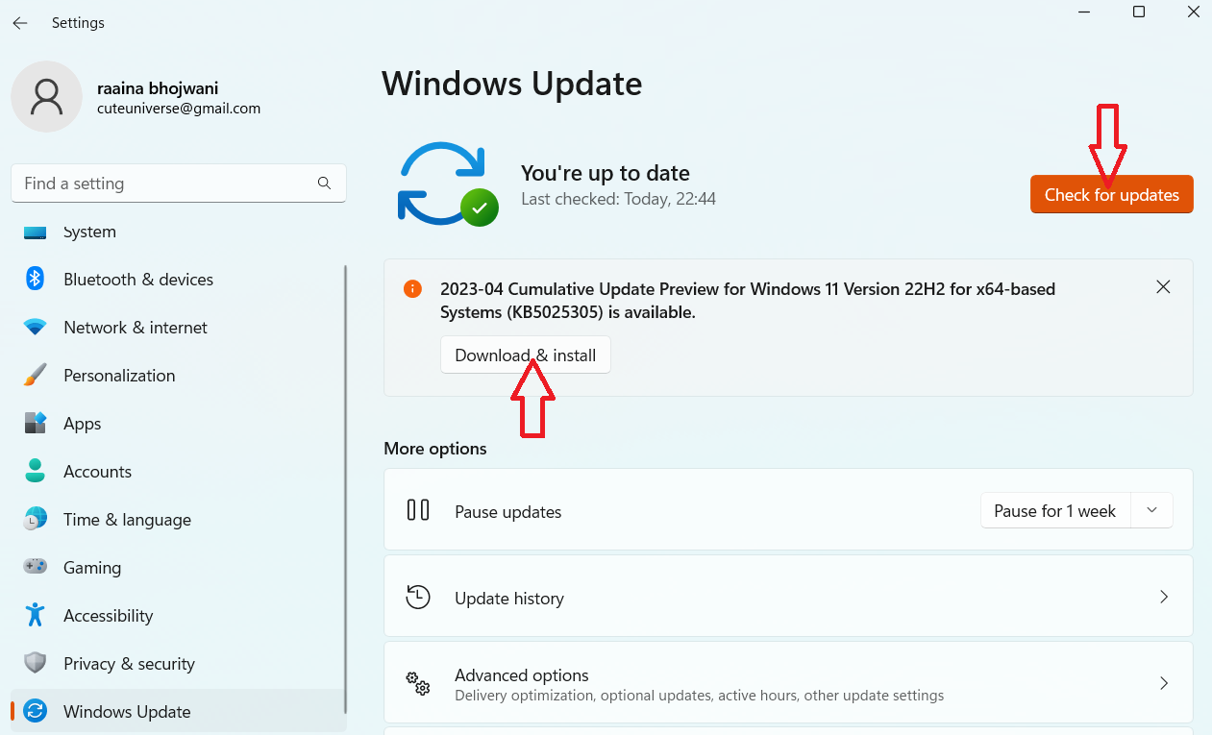
Task: Click the Apps sidebar icon
Action: pyautogui.click(x=36, y=423)
